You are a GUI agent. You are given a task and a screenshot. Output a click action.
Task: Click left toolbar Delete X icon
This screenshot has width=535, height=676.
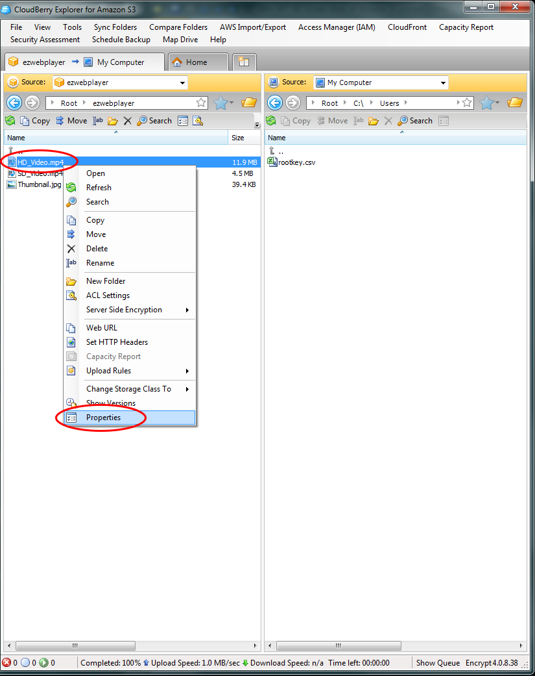pos(127,121)
